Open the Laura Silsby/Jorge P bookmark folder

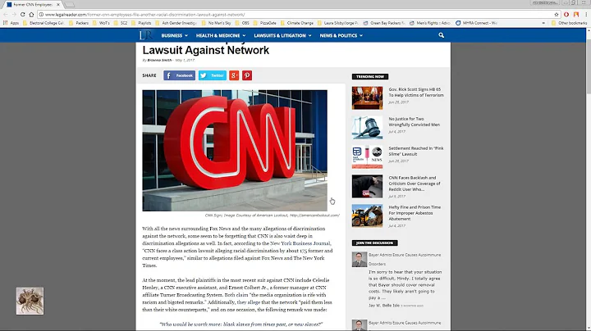tap(338, 23)
